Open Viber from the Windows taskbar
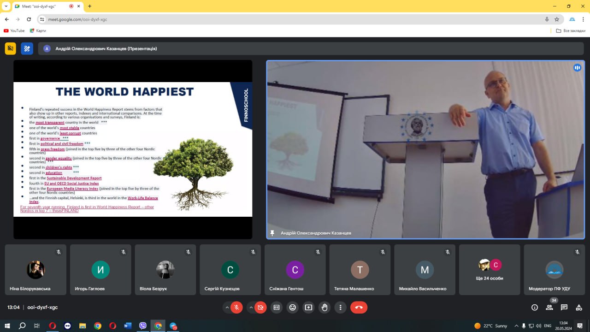 point(143,326)
